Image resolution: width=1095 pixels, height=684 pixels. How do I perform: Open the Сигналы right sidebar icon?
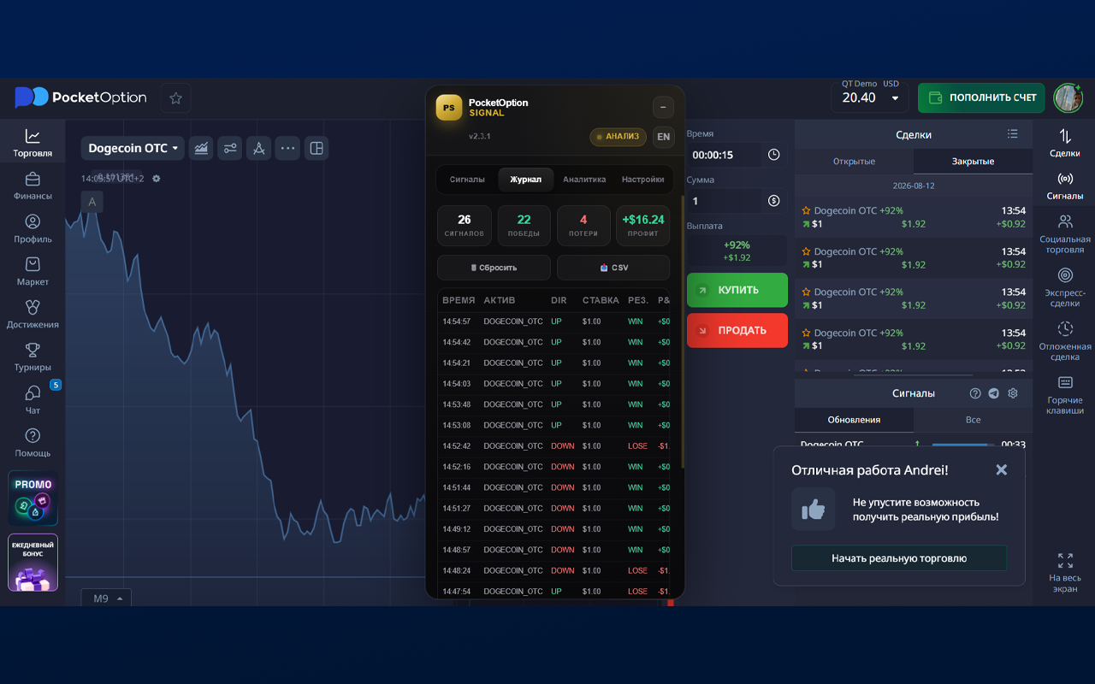tap(1065, 186)
